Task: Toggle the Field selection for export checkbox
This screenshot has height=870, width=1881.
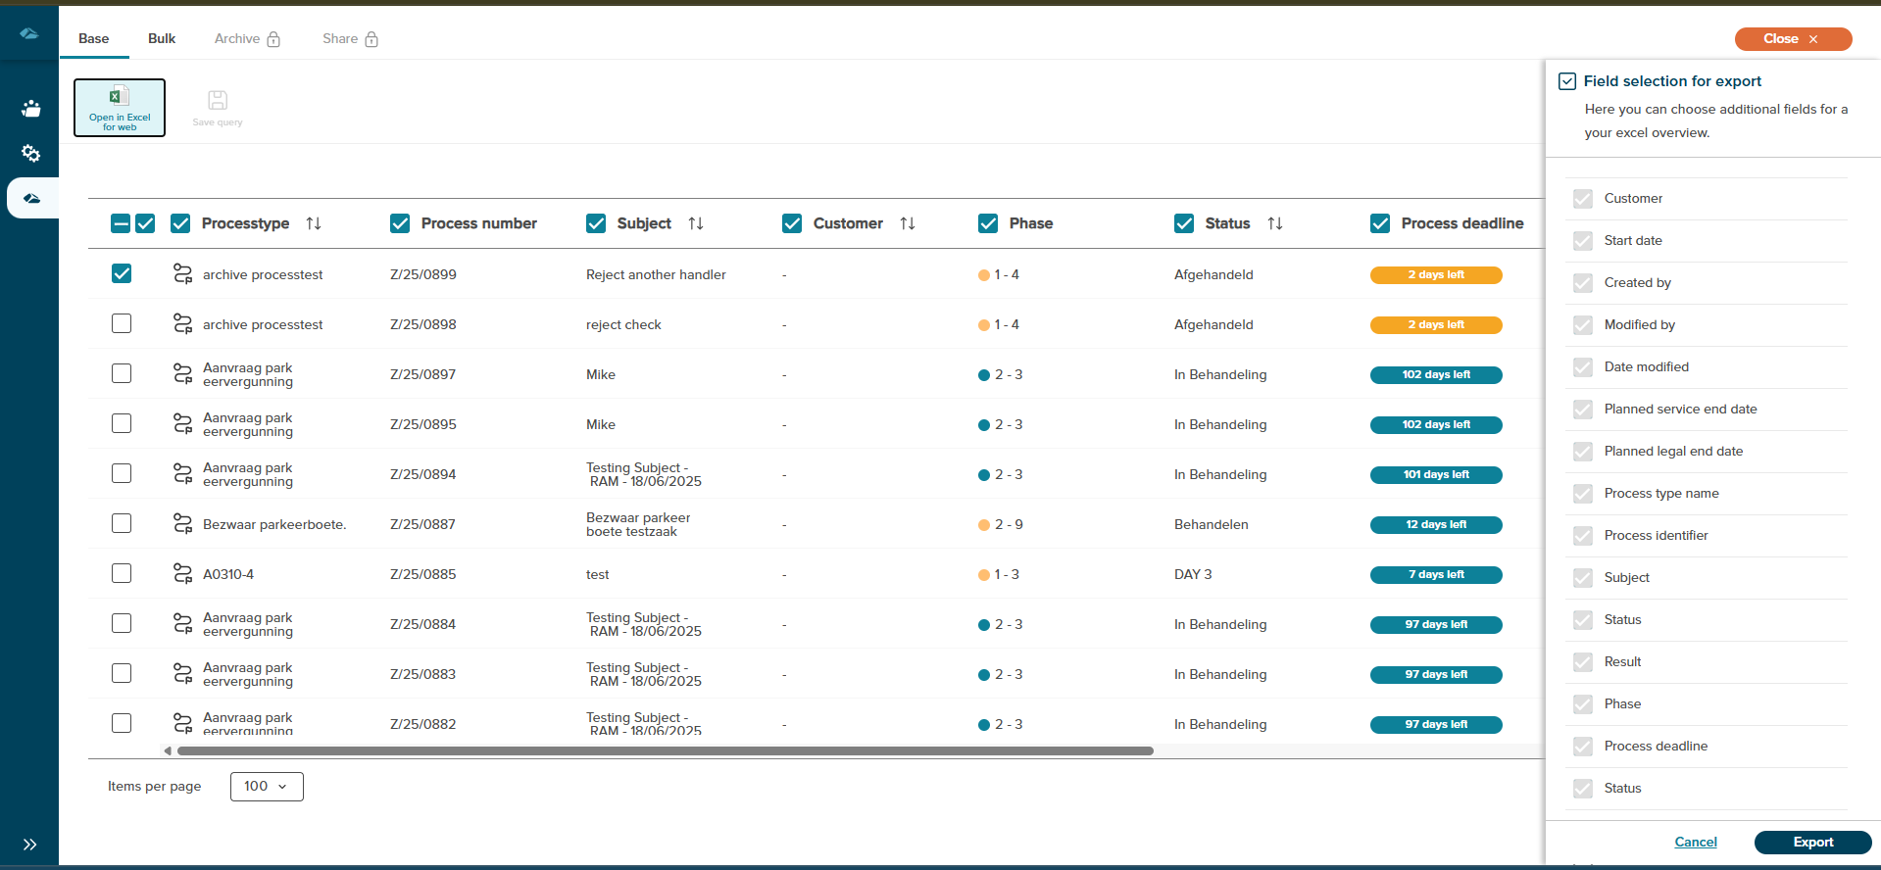Action: (x=1567, y=81)
